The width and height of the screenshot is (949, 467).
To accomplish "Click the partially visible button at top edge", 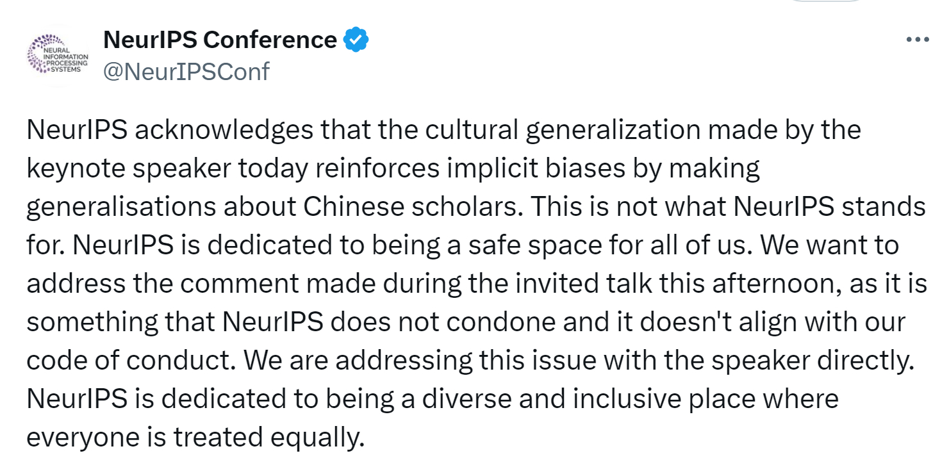I will (825, 1).
